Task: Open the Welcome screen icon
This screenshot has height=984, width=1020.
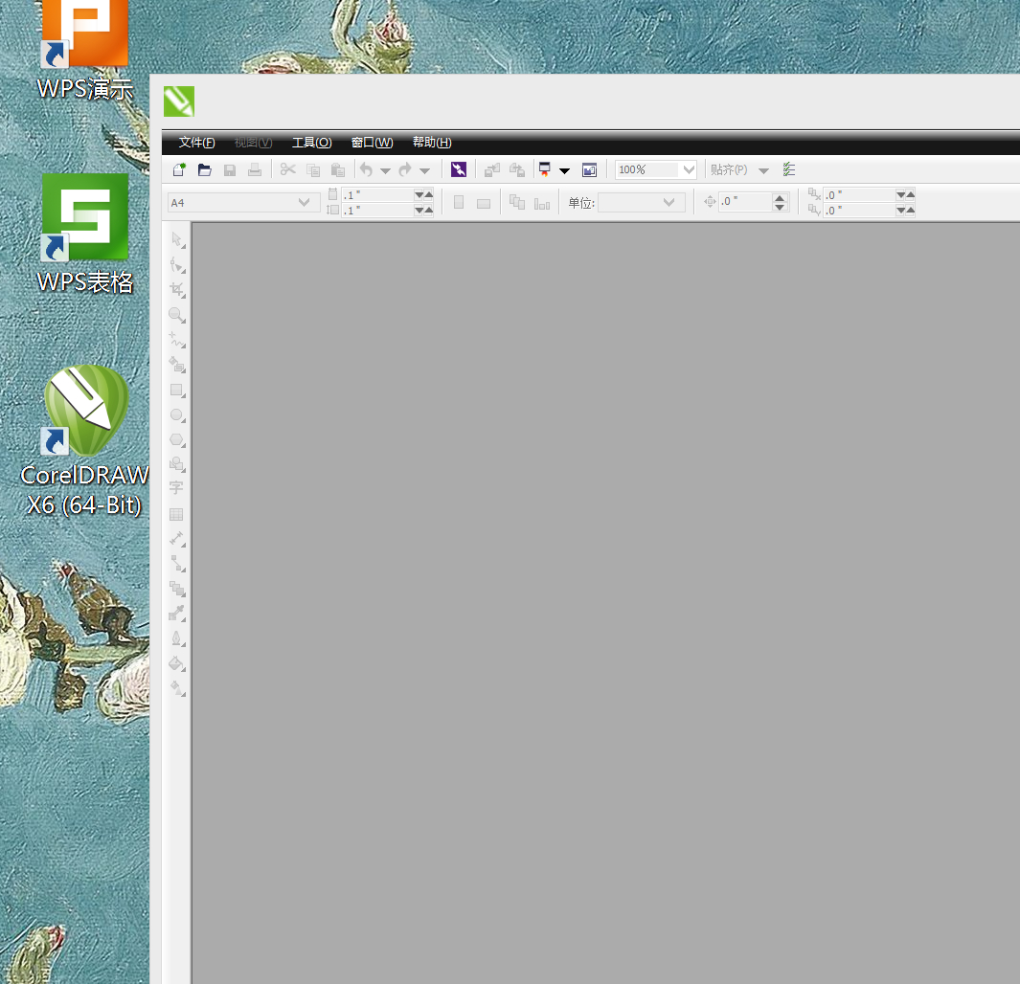Action: 589,169
